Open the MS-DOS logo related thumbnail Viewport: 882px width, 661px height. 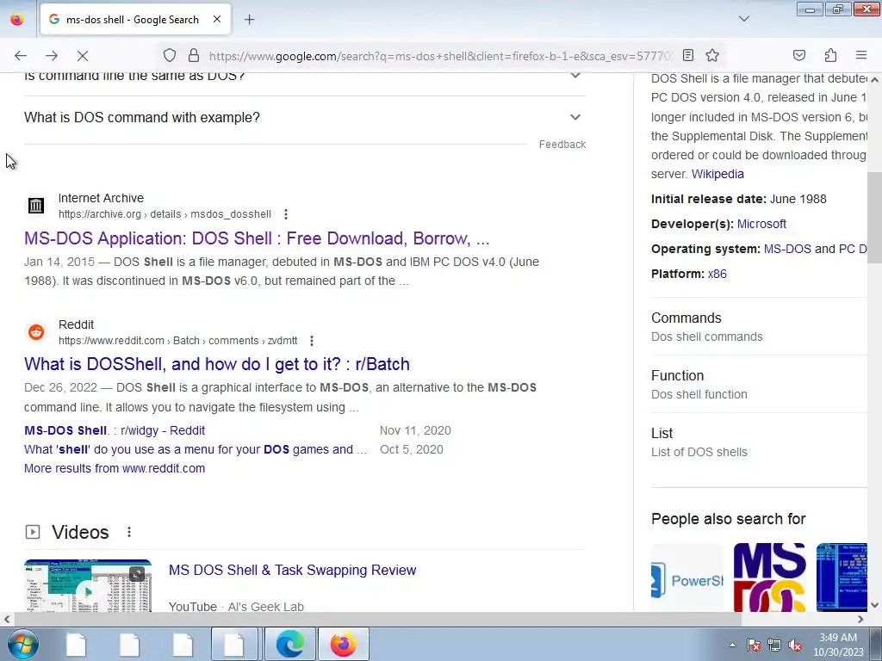tap(769, 578)
